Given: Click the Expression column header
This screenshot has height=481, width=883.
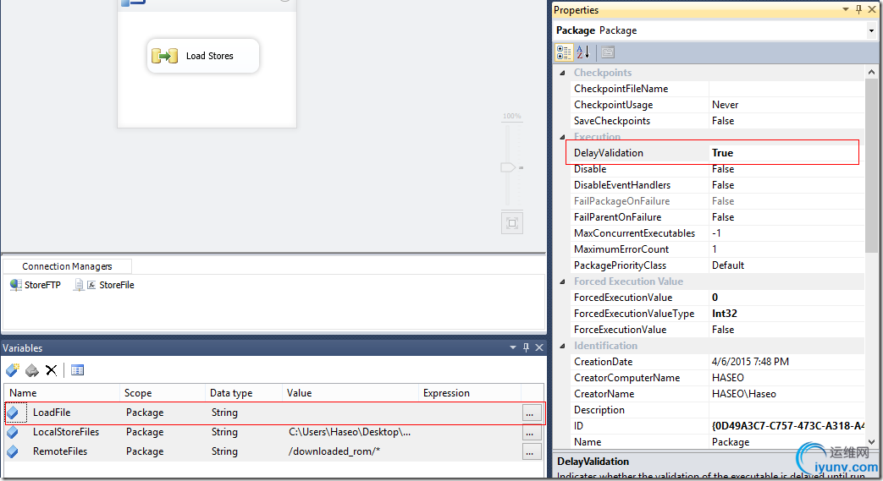Looking at the screenshot, I should pos(470,393).
